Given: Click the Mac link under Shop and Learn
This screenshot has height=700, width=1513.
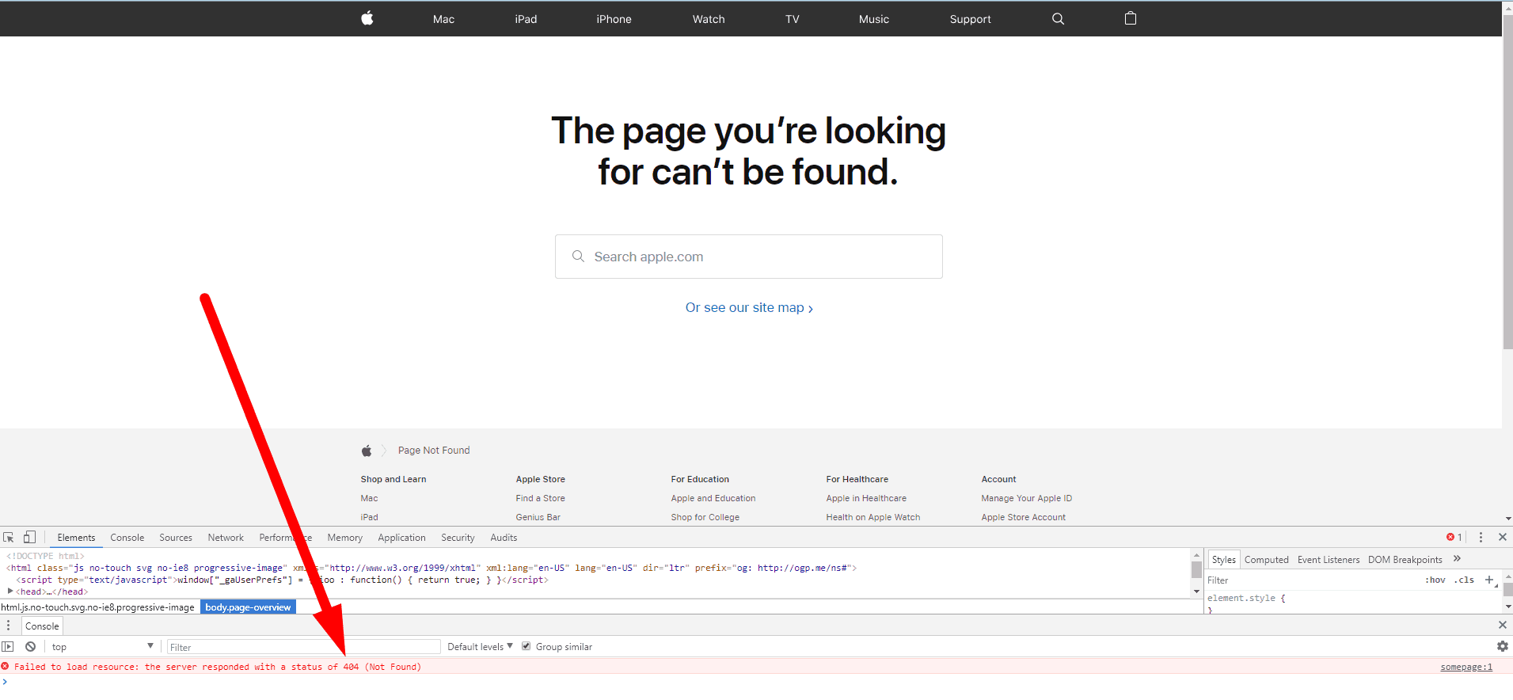Looking at the screenshot, I should pos(369,498).
